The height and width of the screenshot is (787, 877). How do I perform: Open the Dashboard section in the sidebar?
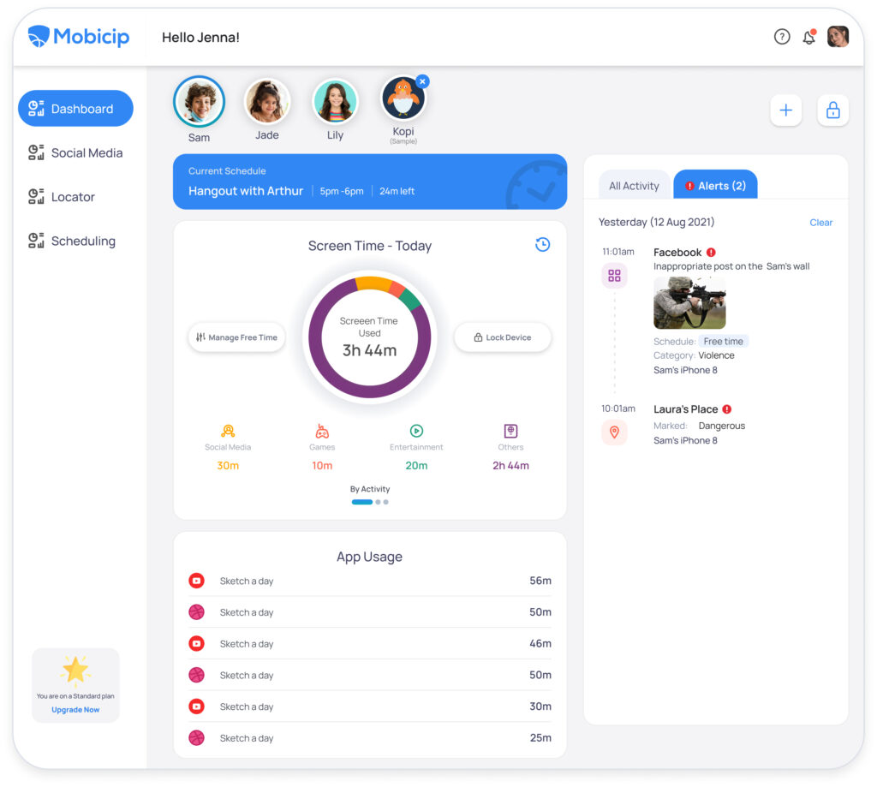(x=75, y=108)
